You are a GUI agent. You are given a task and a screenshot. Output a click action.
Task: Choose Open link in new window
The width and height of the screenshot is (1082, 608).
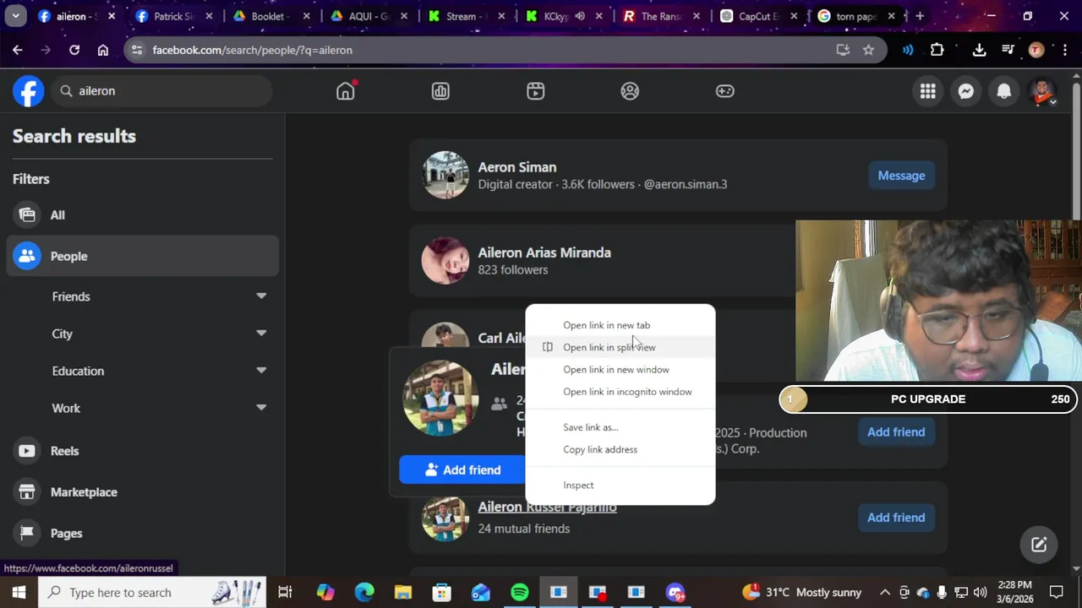click(x=620, y=369)
